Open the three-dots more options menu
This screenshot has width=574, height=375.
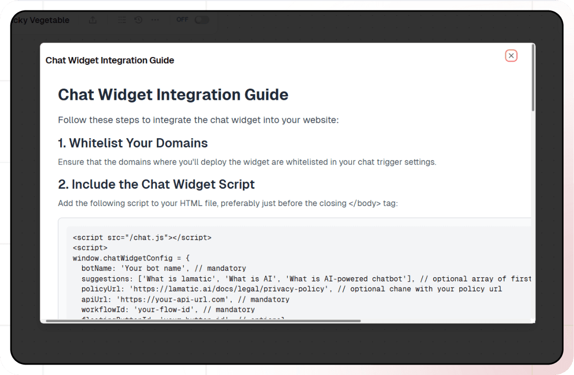point(155,20)
